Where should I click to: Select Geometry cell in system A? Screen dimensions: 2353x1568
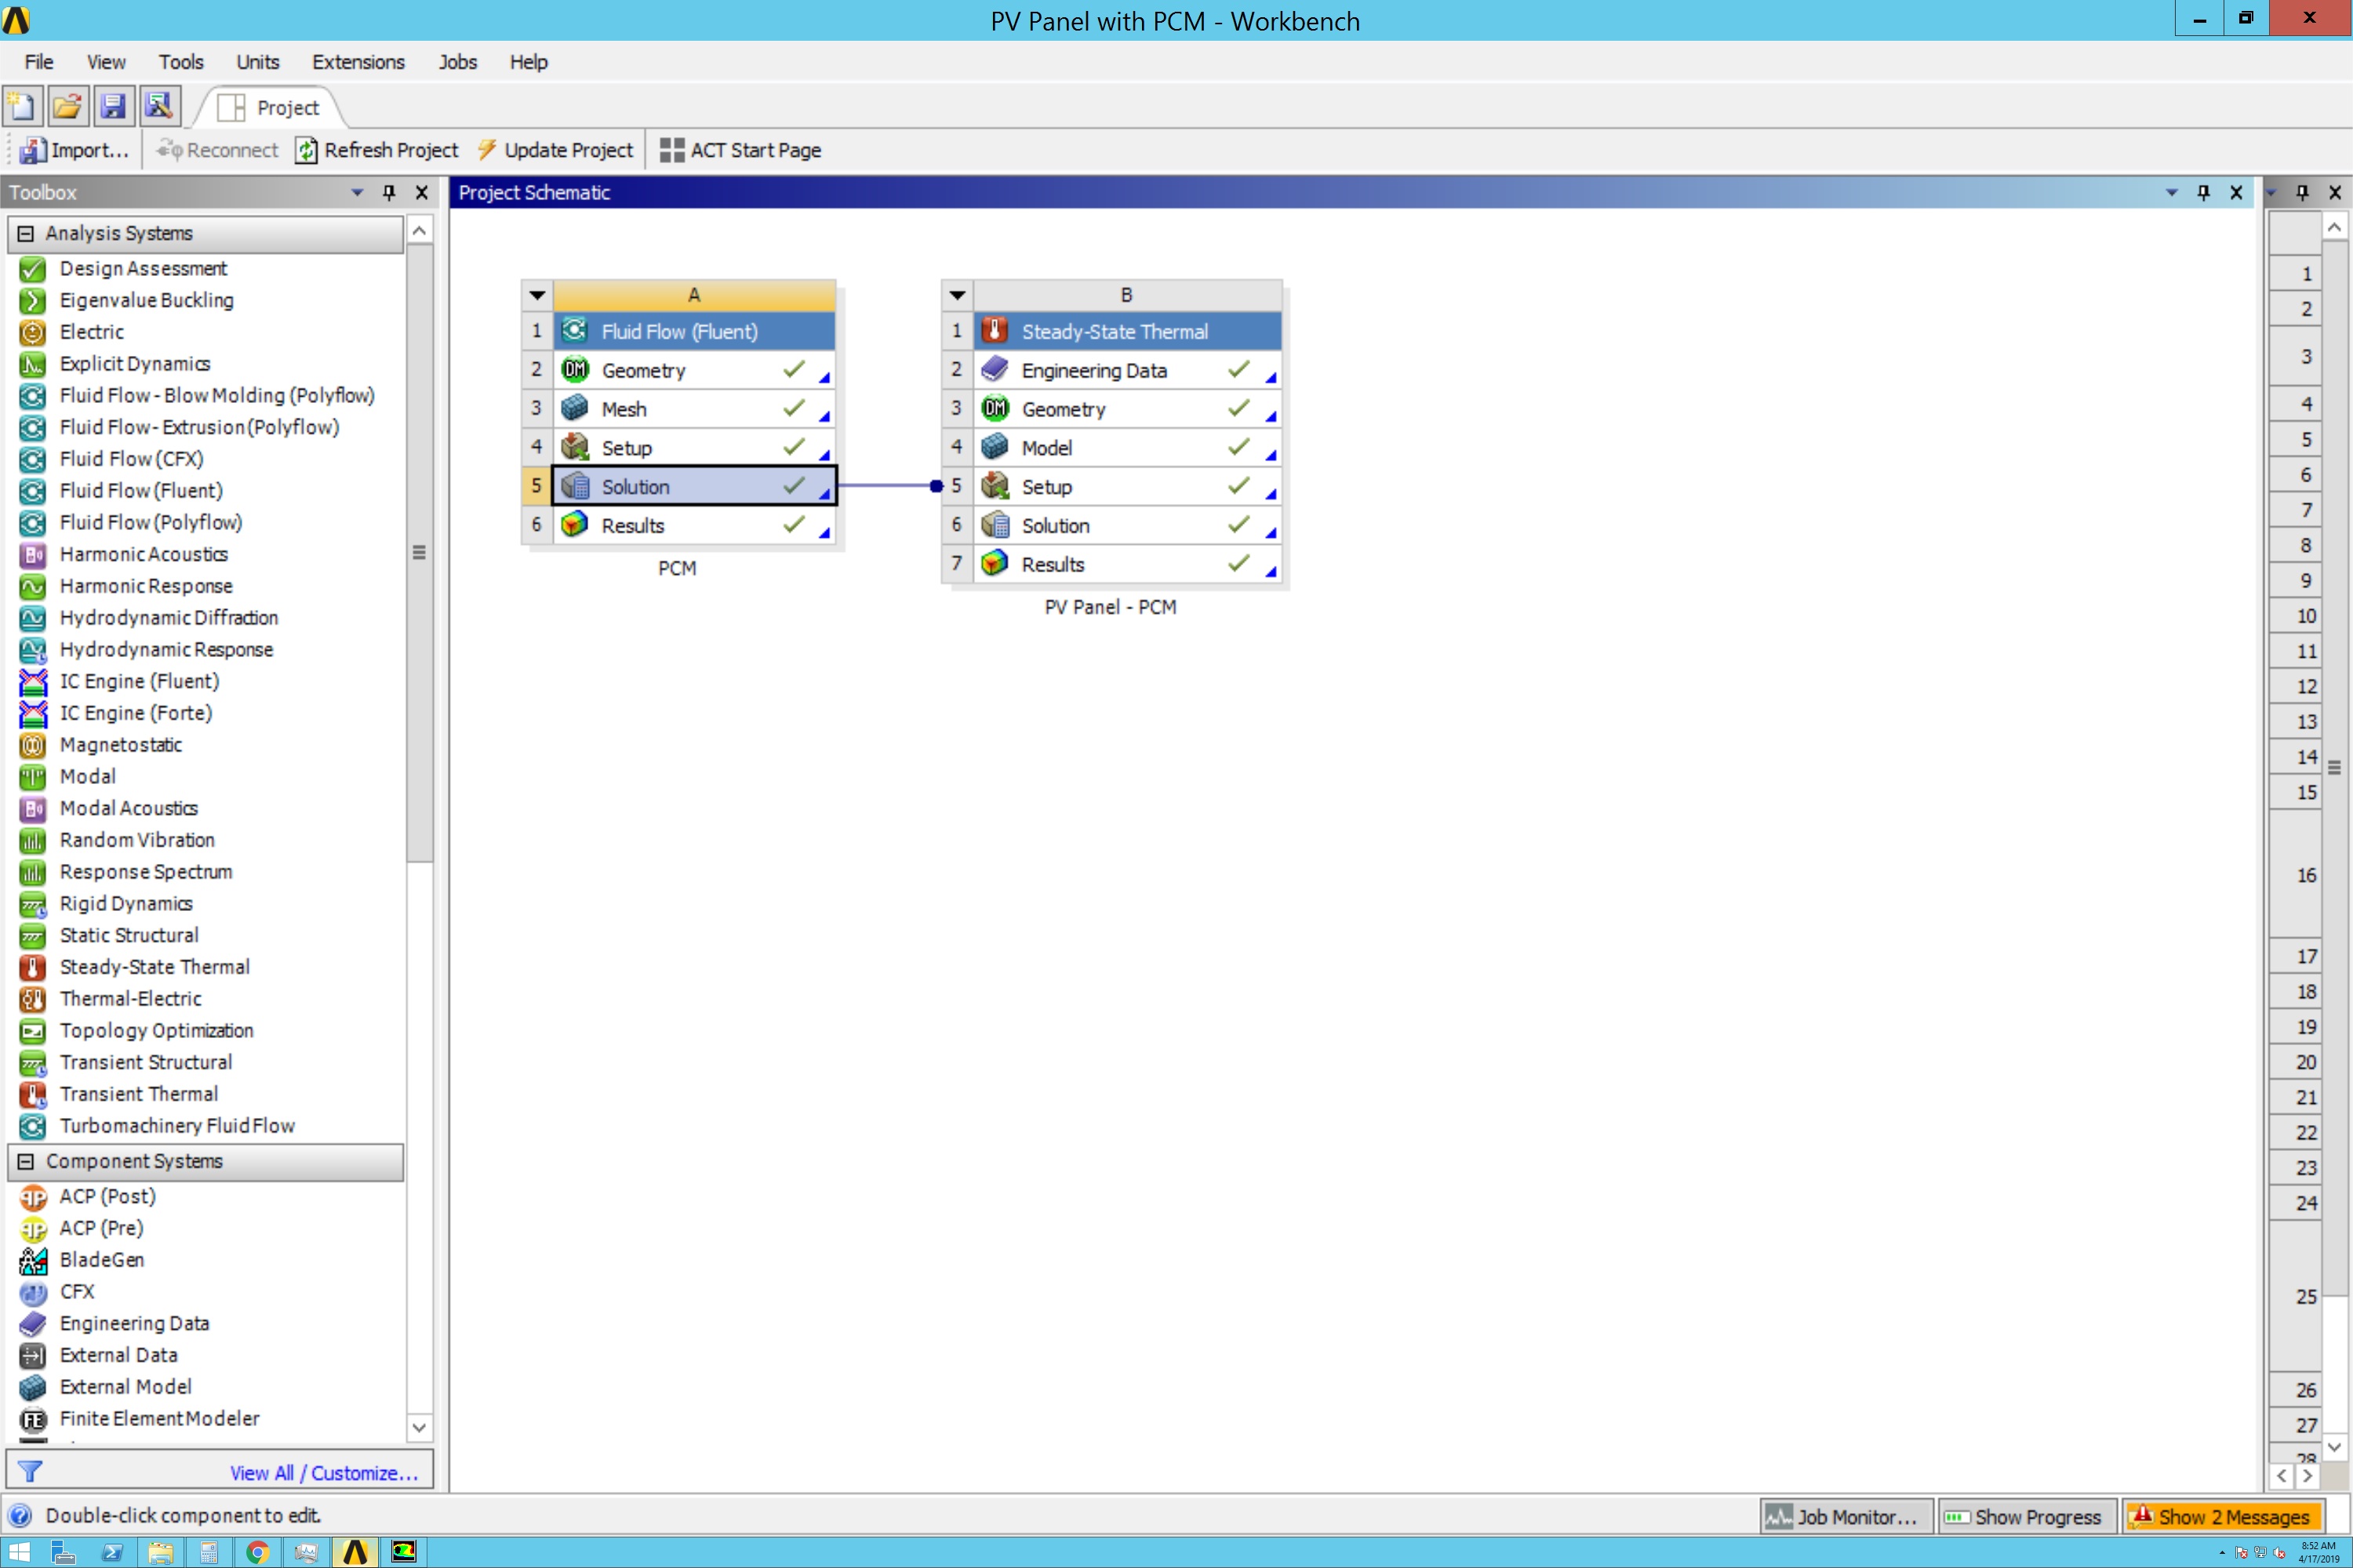point(694,371)
